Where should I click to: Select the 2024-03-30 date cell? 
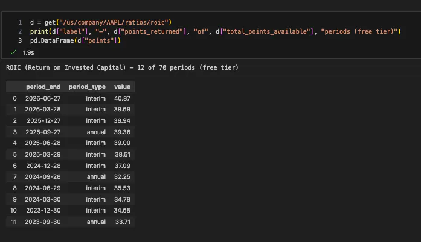[43, 200]
